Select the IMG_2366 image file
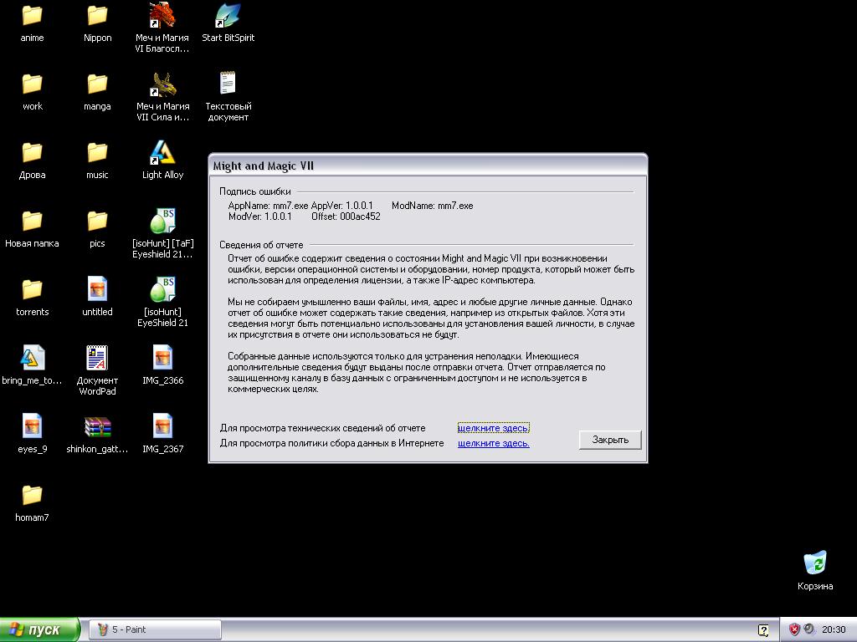 pos(162,359)
